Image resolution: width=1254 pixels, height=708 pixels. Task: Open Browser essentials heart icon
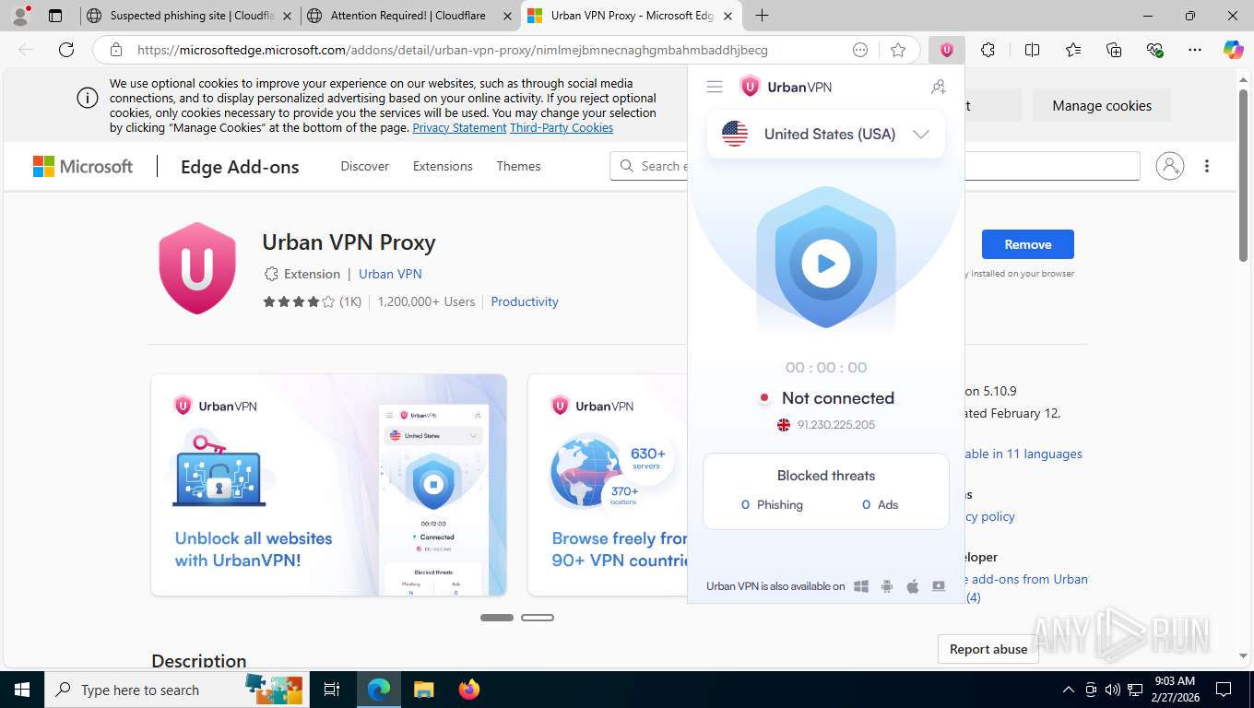tap(1154, 50)
